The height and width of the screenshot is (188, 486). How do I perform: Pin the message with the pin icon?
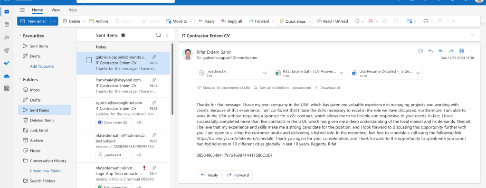(385, 21)
